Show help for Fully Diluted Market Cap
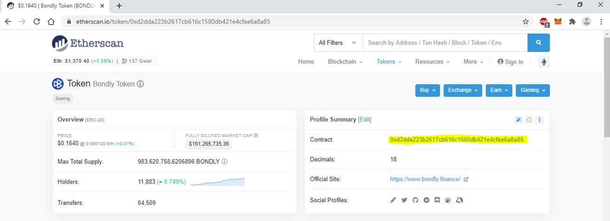Image resolution: width=610 pixels, height=221 pixels. [256, 136]
